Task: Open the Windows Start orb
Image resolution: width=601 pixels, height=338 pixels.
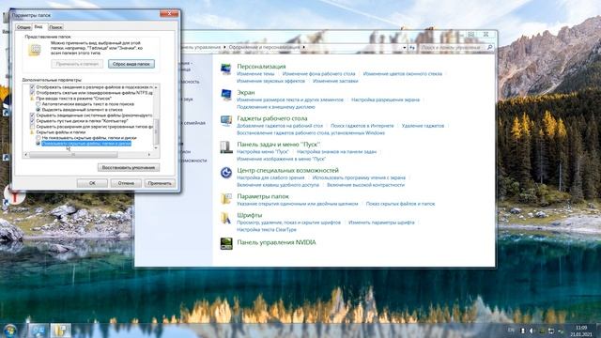Action: [x=10, y=330]
